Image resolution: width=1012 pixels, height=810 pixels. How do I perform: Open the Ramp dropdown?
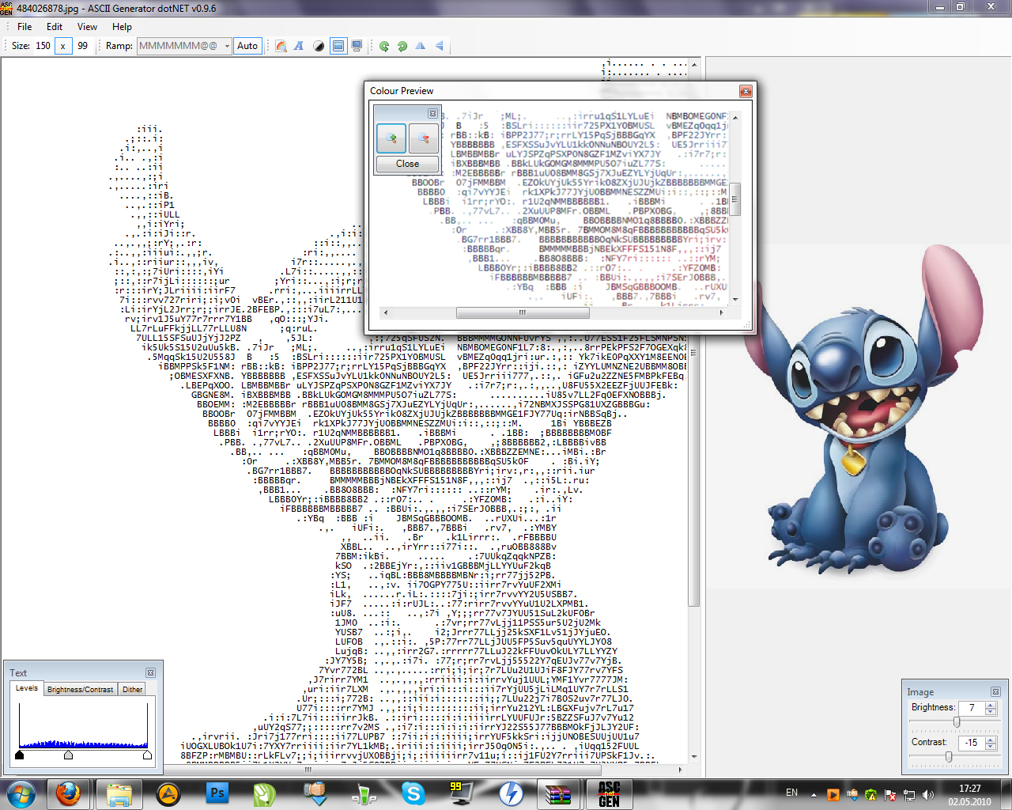click(x=227, y=46)
